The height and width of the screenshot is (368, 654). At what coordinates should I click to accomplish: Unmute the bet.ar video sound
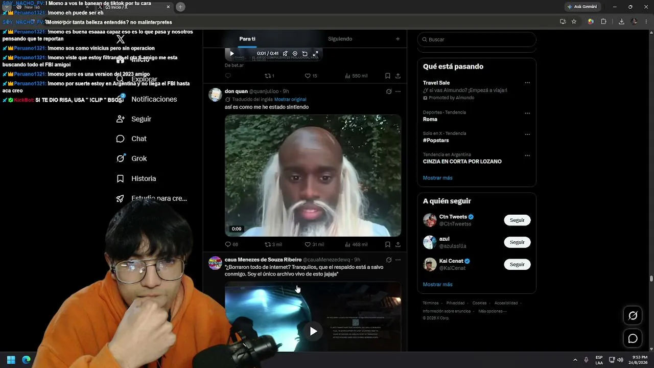pyautogui.click(x=285, y=54)
